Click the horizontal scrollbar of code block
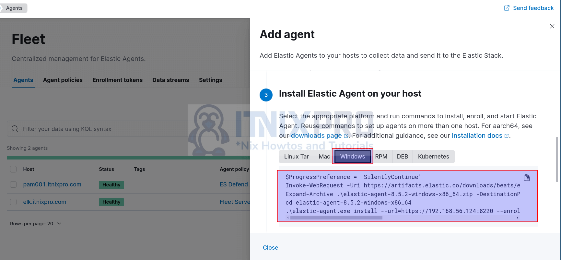This screenshot has width=561, height=260. pos(336,218)
